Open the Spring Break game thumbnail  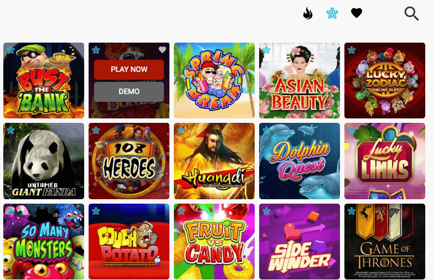click(214, 81)
